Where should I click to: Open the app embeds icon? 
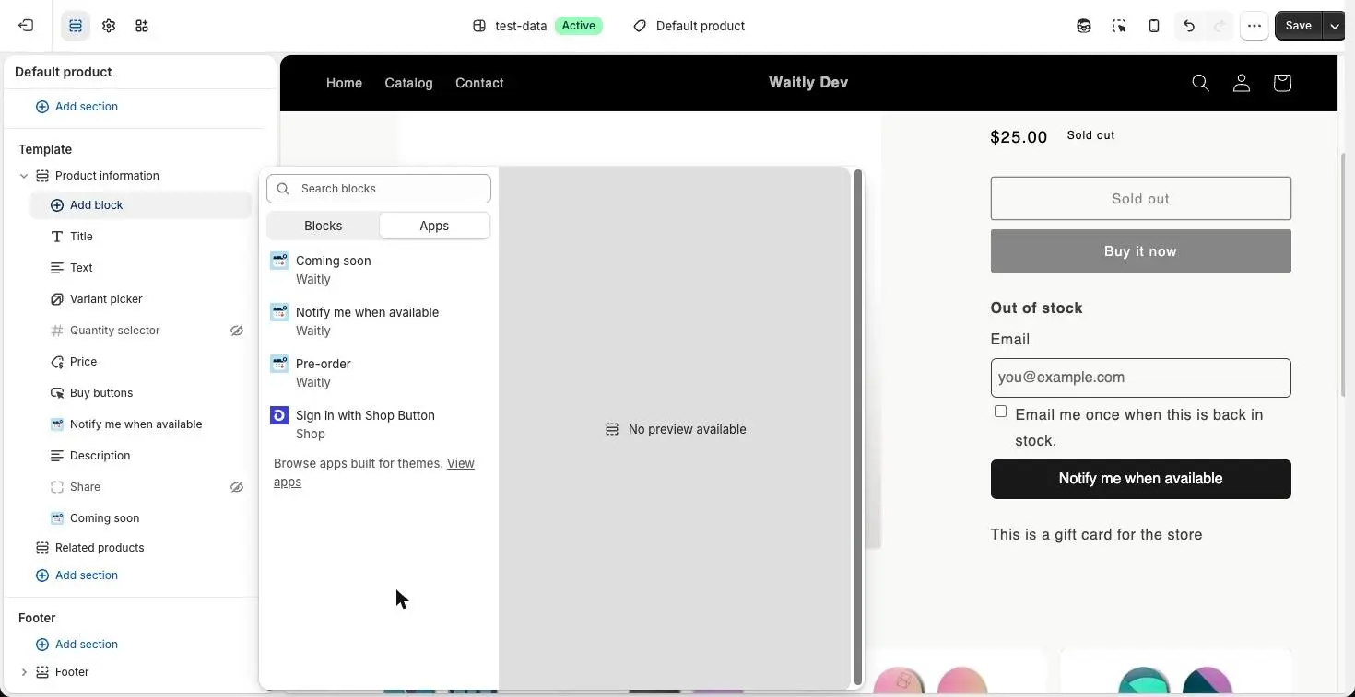tap(142, 26)
